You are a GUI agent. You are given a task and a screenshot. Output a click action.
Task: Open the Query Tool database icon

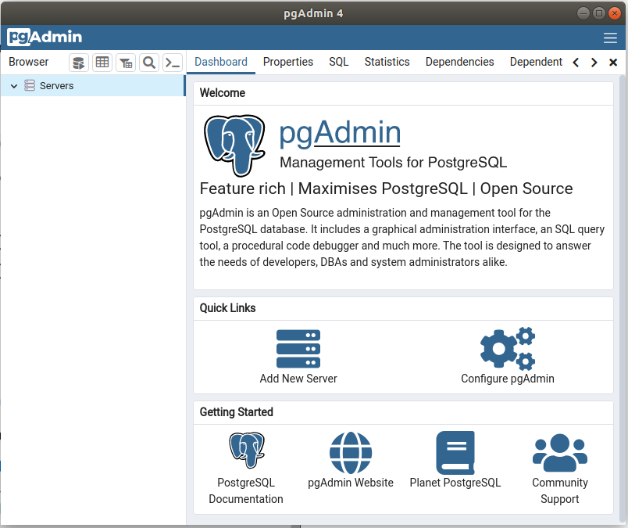(78, 63)
